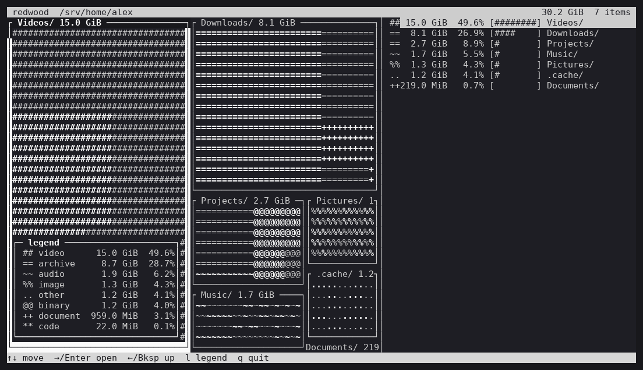
Task: Click the Music/ 1.7 GiB treemap title
Action: pyautogui.click(x=238, y=295)
